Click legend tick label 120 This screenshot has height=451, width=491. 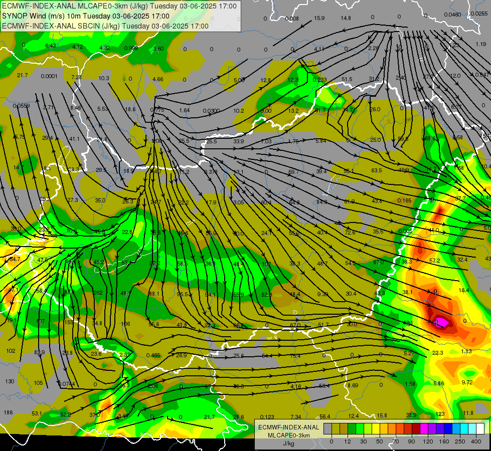428,441
